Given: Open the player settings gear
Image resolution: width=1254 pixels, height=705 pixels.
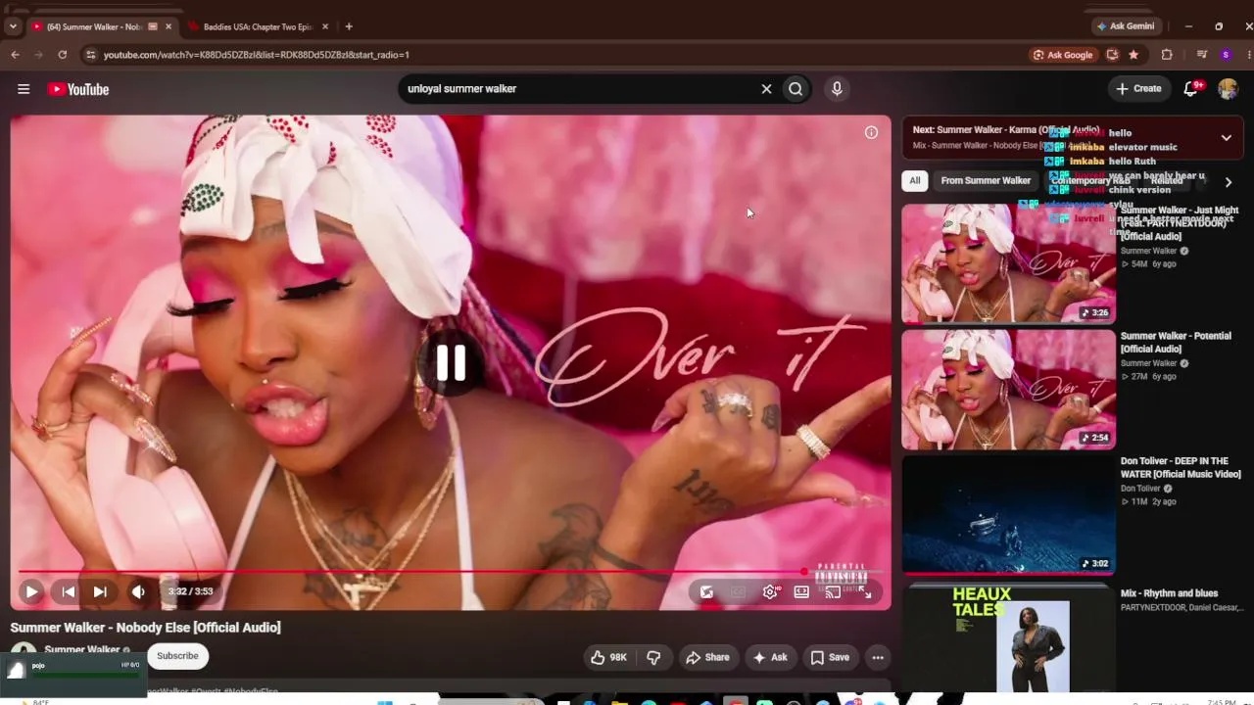Looking at the screenshot, I should (770, 591).
